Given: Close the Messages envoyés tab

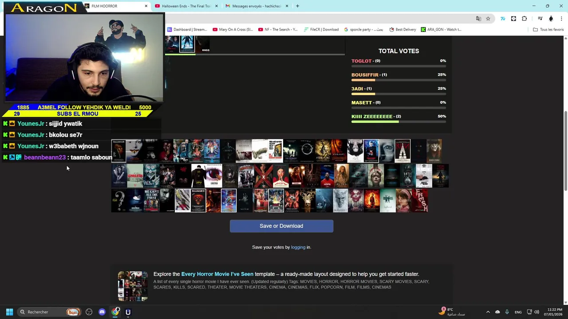Looking at the screenshot, I should tap(287, 6).
